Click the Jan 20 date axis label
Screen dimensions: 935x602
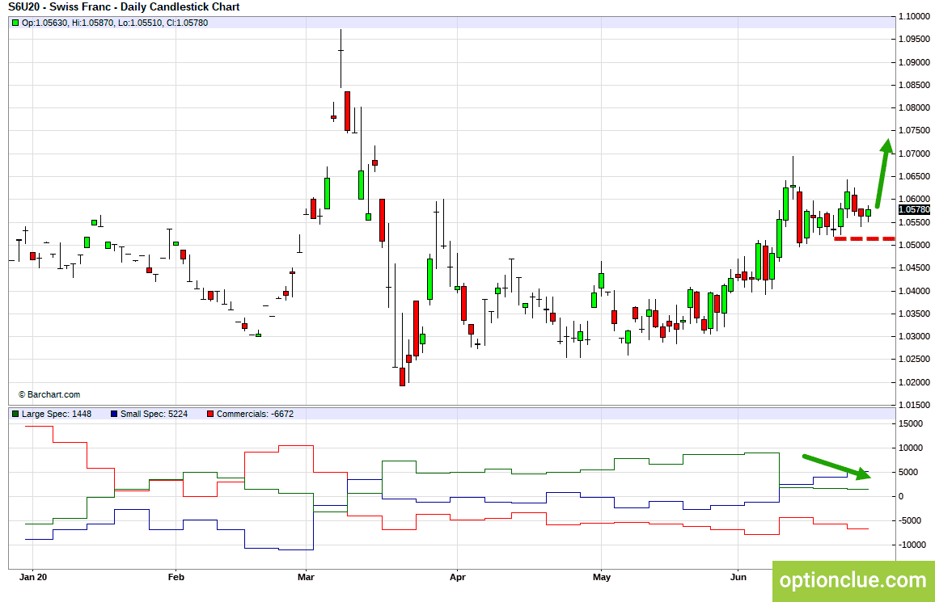pos(33,577)
